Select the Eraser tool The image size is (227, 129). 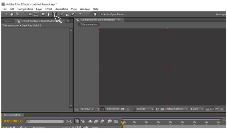73,14
